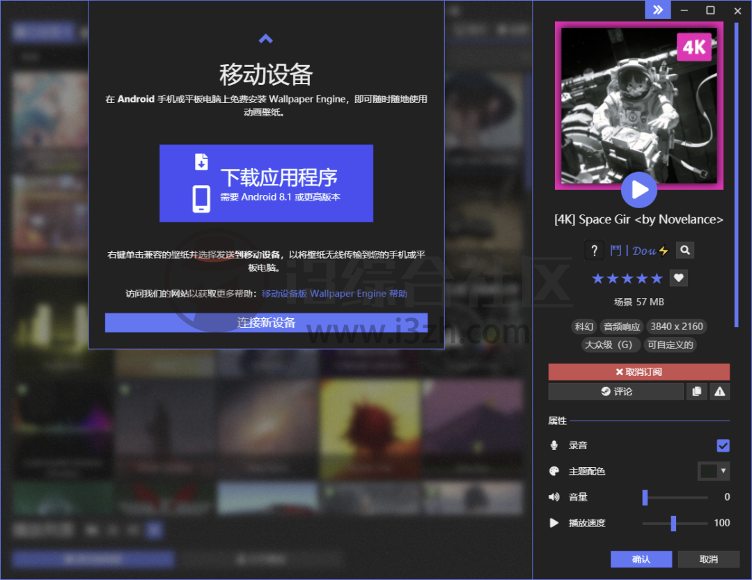Select the 可自定义的 tag
Screen dimensions: 752x580
pos(670,345)
